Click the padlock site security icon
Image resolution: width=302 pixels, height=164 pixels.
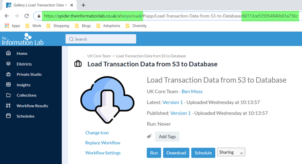39,16
